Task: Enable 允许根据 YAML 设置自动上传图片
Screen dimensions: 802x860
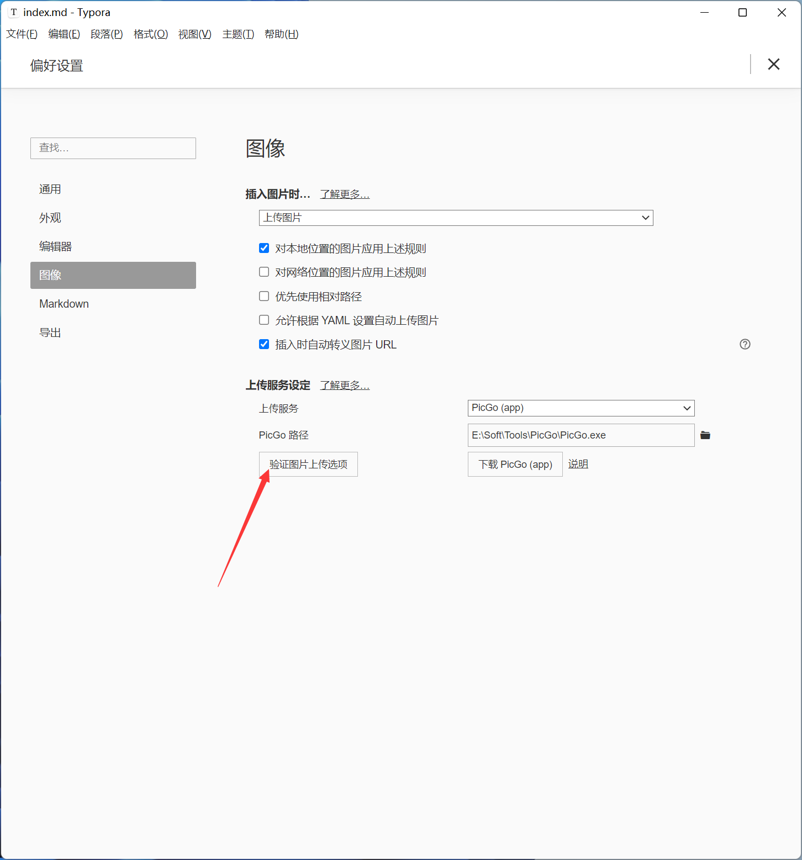Action: click(x=264, y=320)
